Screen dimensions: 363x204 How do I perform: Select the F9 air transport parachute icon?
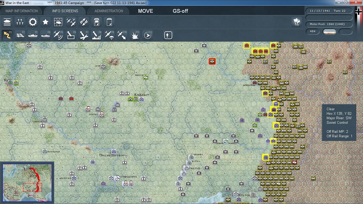tap(109, 35)
